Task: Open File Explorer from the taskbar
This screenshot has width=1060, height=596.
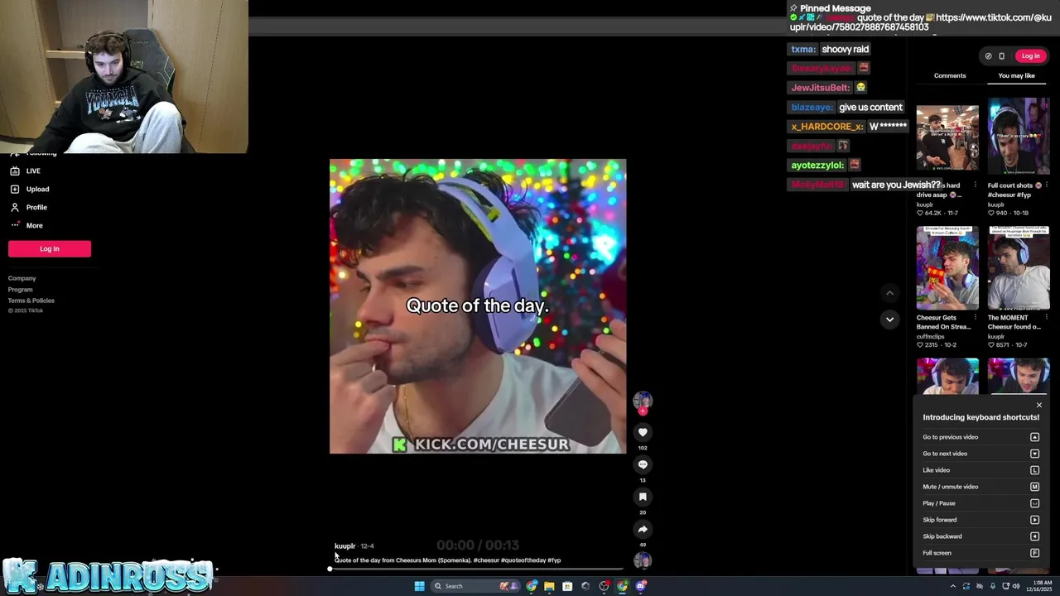Action: coord(549,586)
